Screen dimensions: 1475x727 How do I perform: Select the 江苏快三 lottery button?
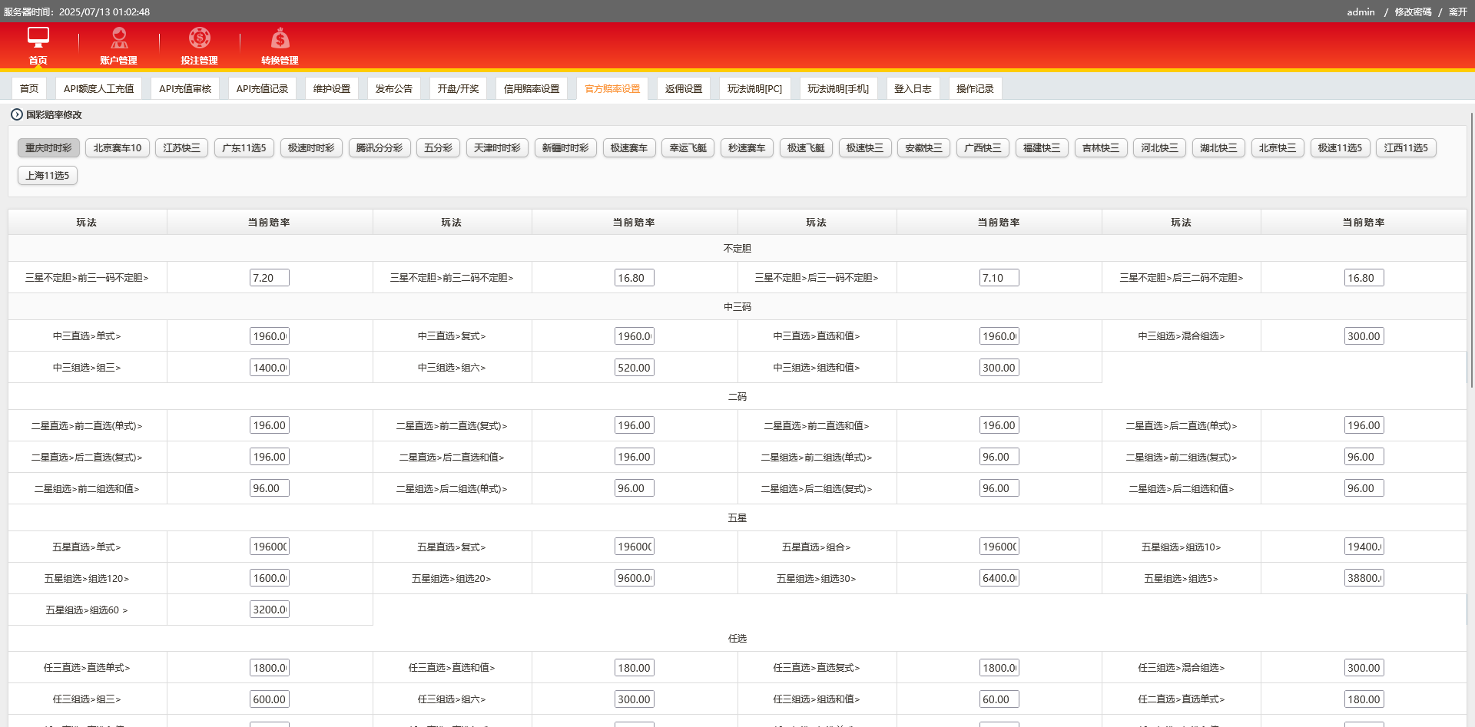pyautogui.click(x=182, y=147)
